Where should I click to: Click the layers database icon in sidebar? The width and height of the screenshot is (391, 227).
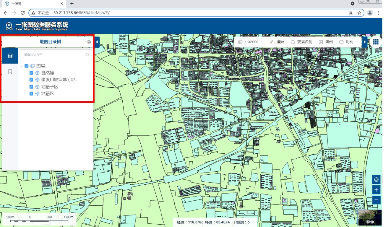(x=10, y=56)
